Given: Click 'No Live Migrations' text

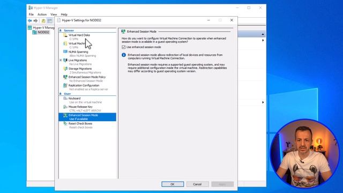Looking at the screenshot, I should tap(80, 64).
